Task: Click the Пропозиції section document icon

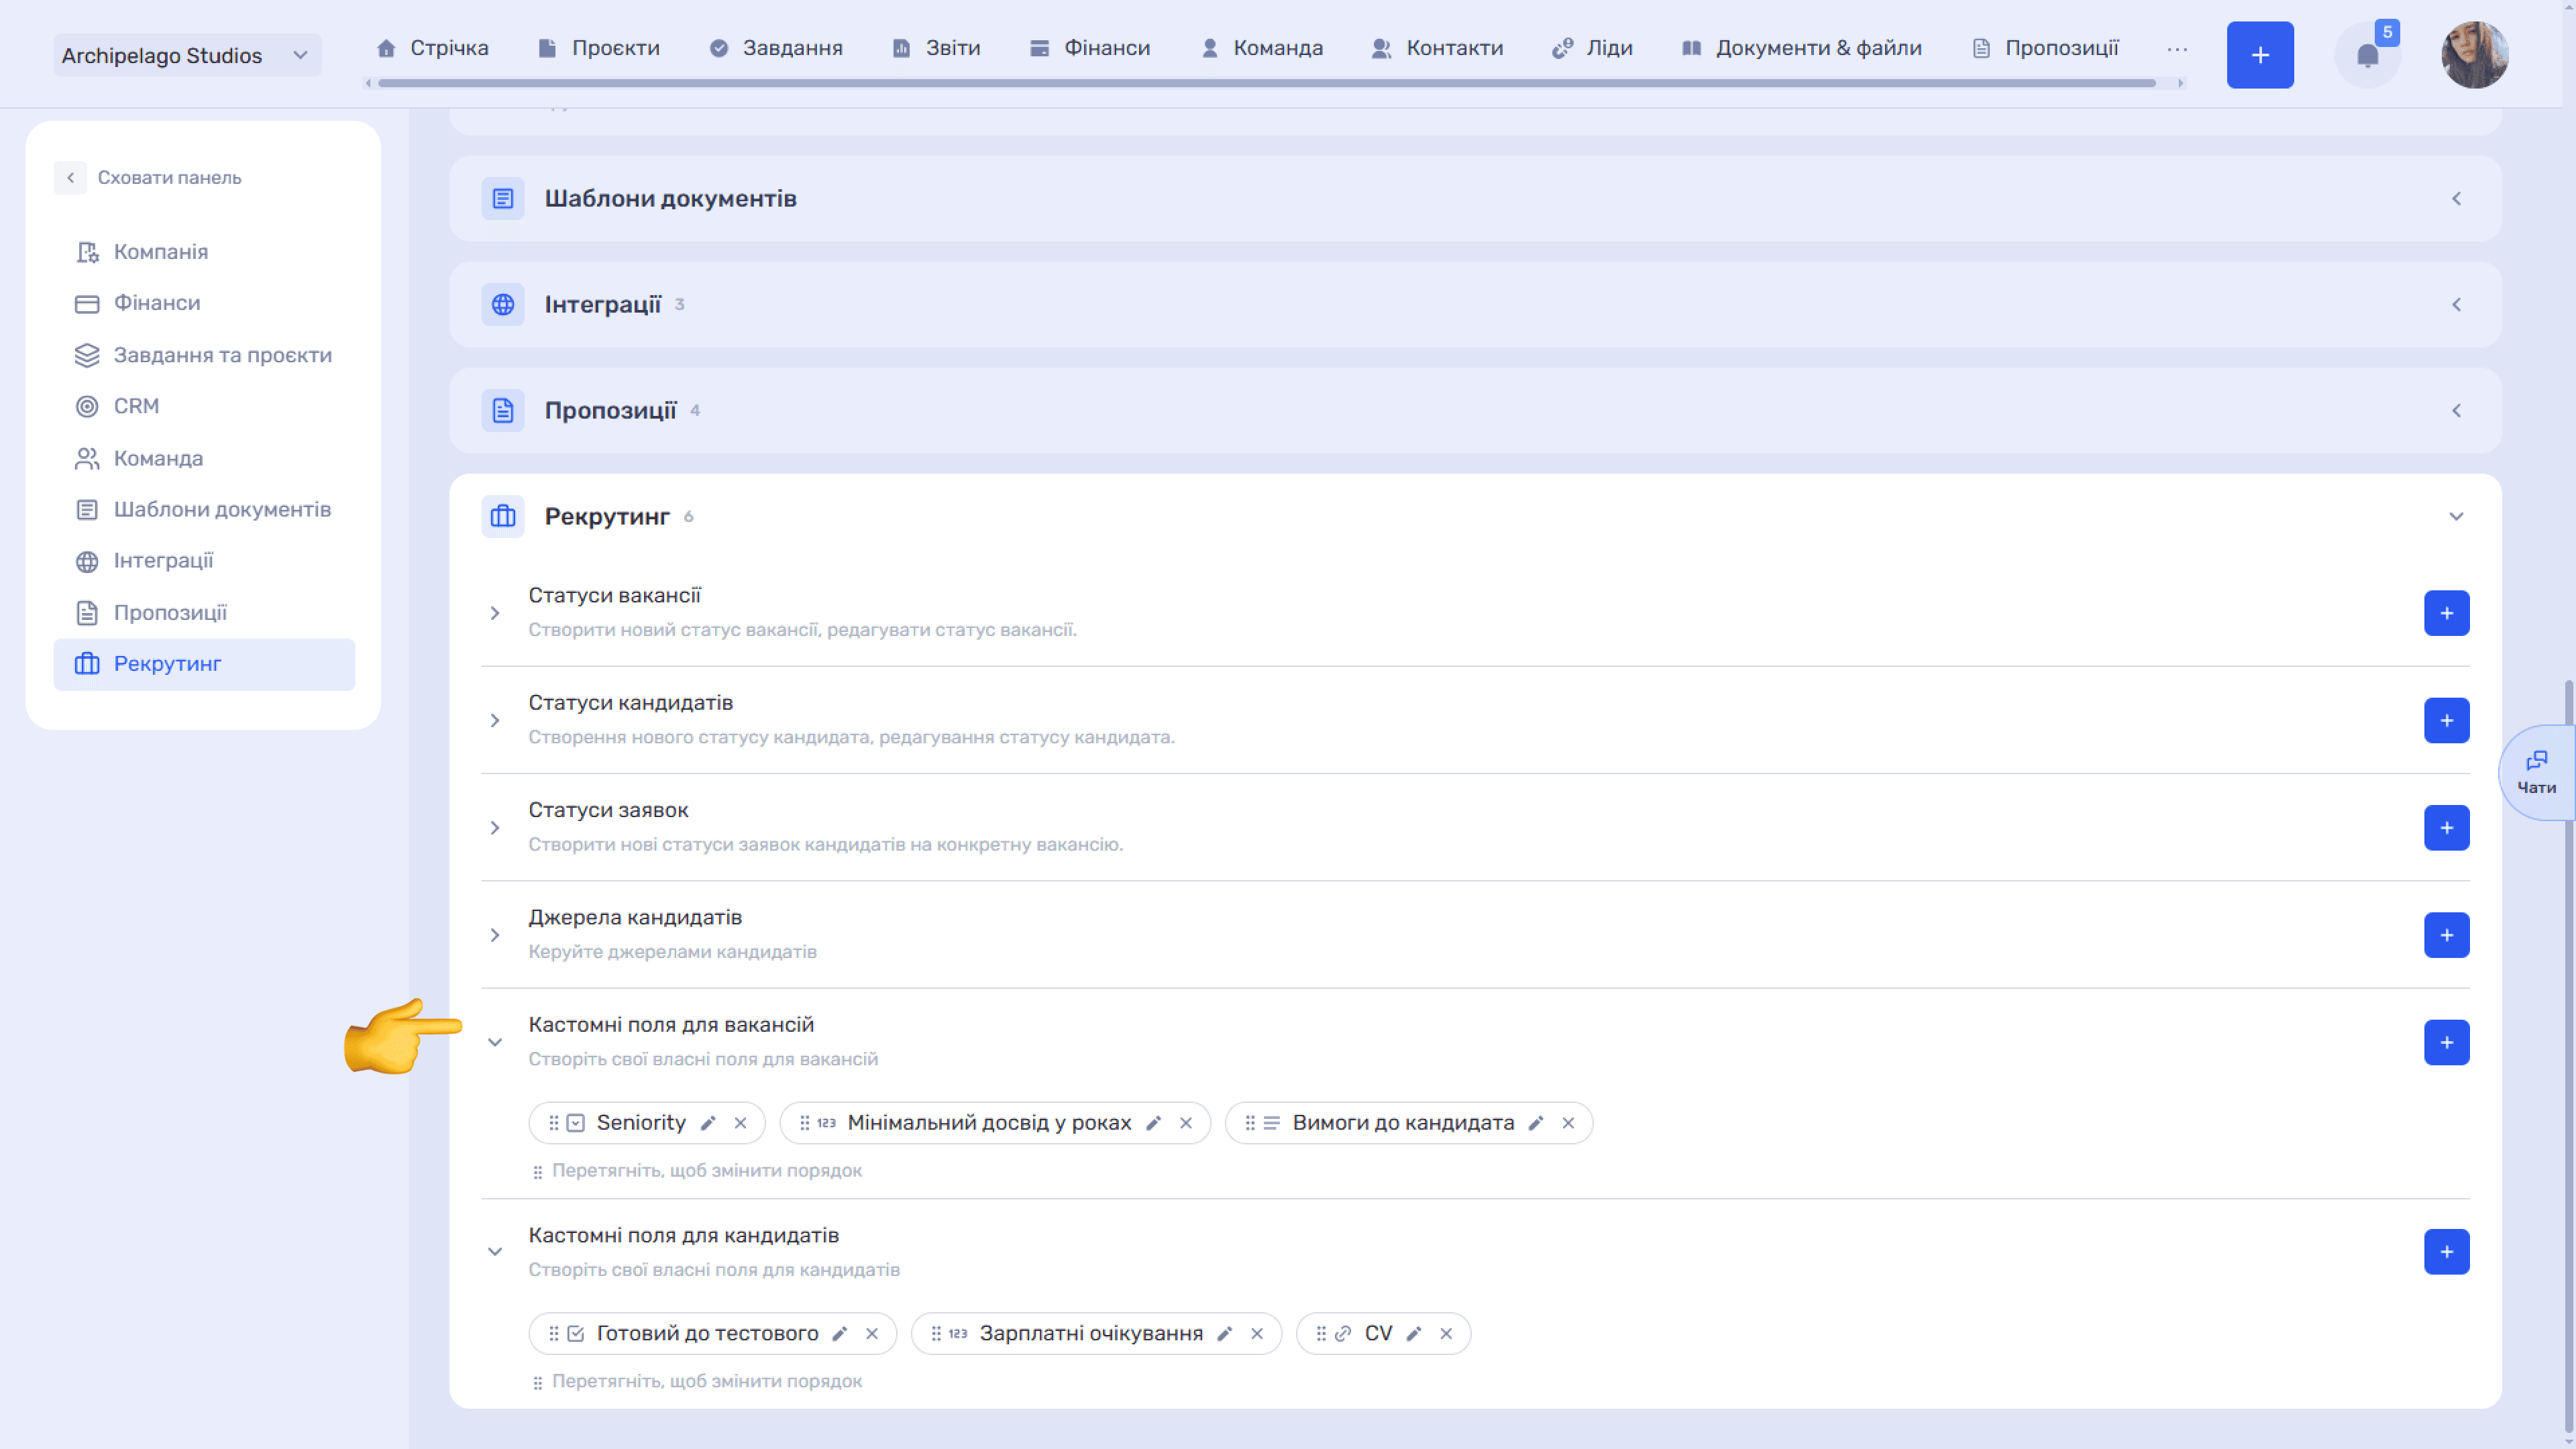Action: coord(503,411)
